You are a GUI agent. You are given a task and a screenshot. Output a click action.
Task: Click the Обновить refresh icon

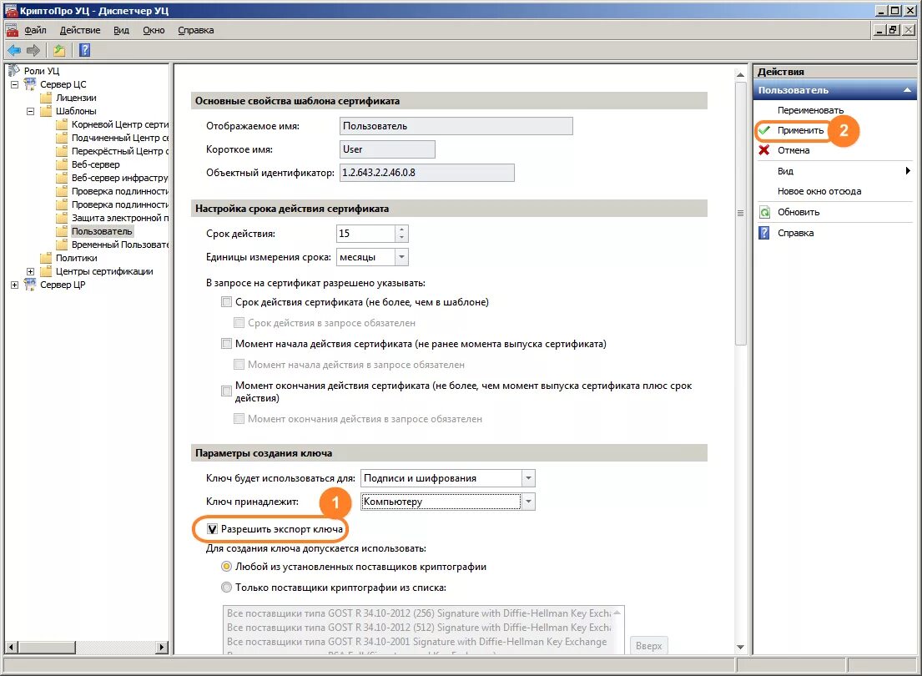click(764, 212)
